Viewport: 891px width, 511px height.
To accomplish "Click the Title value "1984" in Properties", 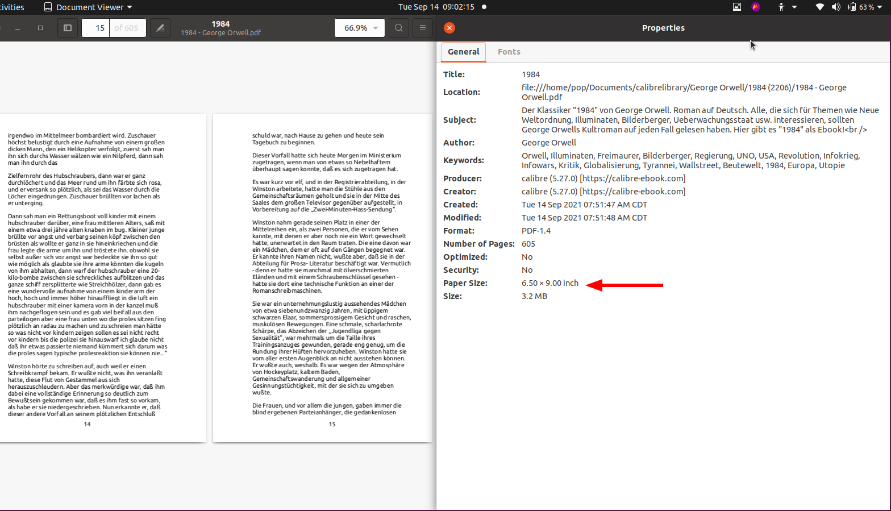I will click(x=531, y=74).
